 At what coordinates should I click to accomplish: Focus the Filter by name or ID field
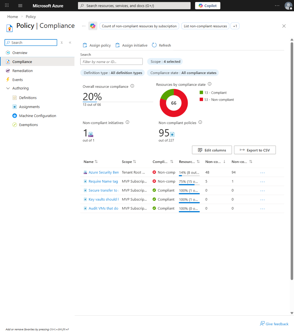[112, 62]
